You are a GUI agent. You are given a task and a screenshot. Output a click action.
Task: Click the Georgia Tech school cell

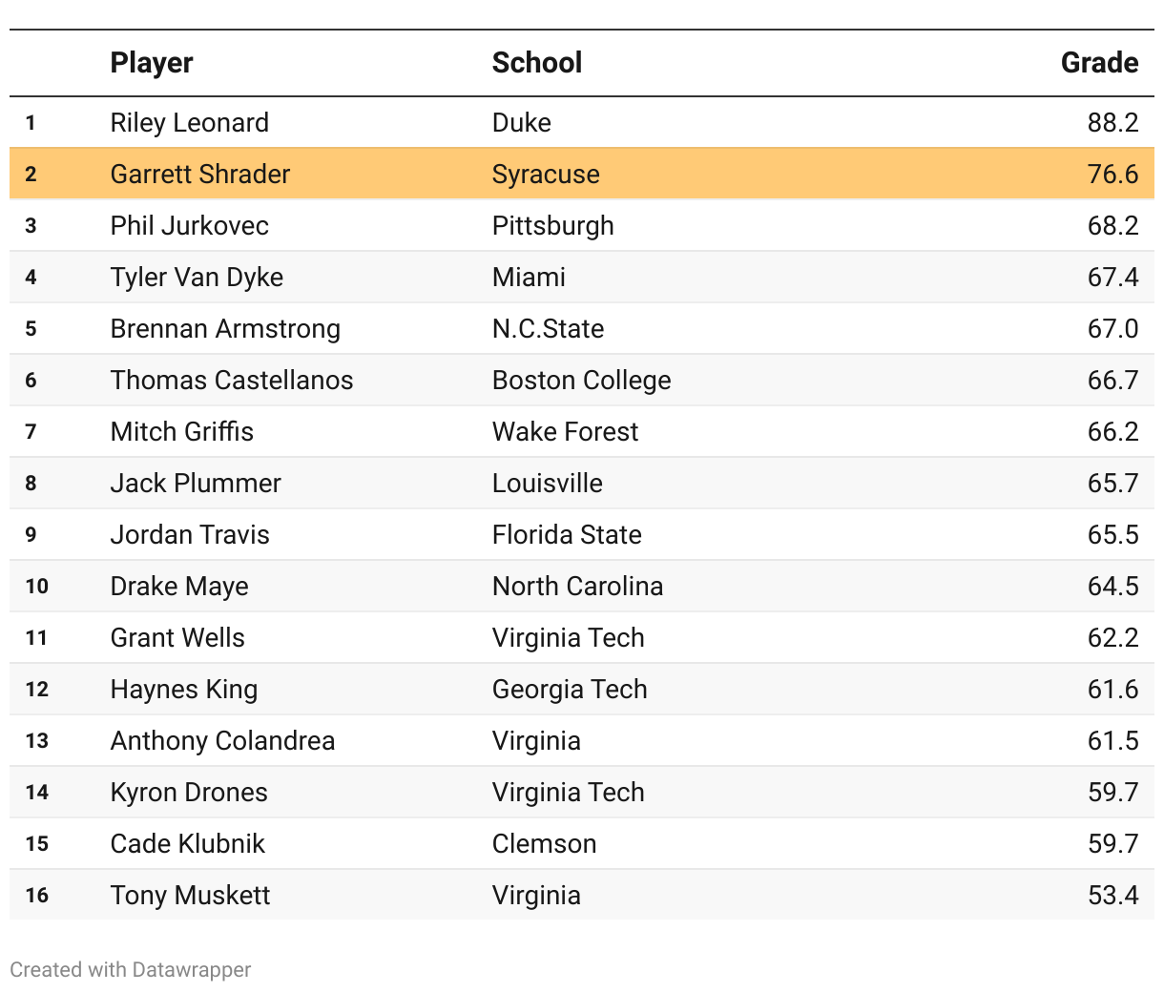(x=570, y=690)
